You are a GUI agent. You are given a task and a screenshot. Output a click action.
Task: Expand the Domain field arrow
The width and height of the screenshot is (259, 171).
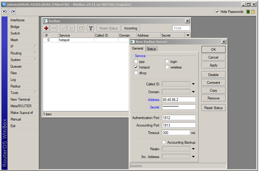193,92
